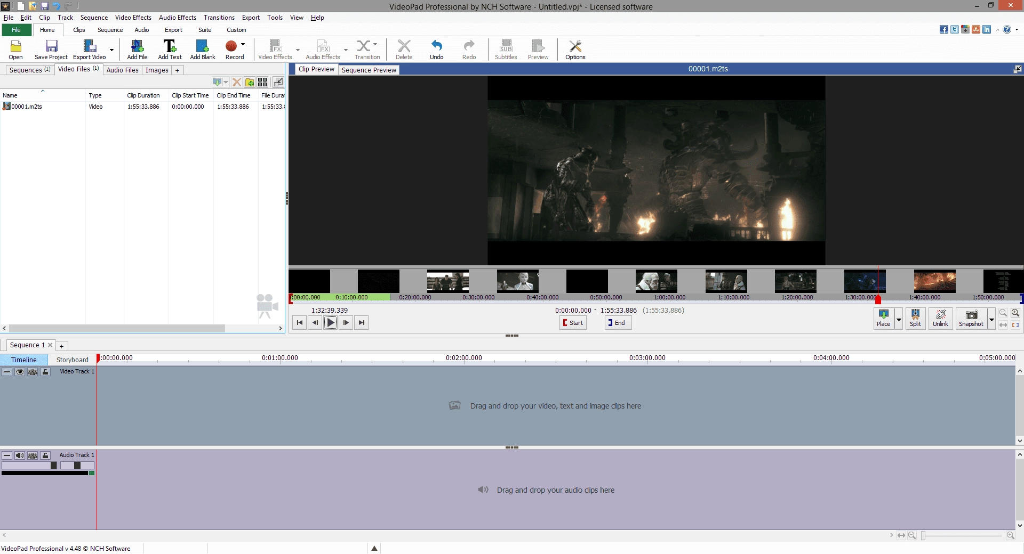Switch the bin to thumbnail grid view
The width and height of the screenshot is (1024, 554).
point(262,82)
